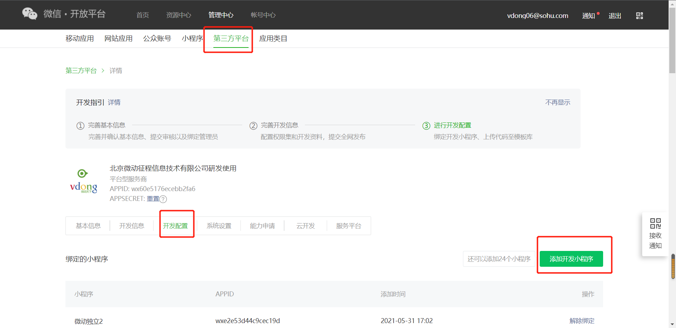The height and width of the screenshot is (328, 676).
Task: Click 第三方平台 breadcrumb link
Action: tap(81, 71)
